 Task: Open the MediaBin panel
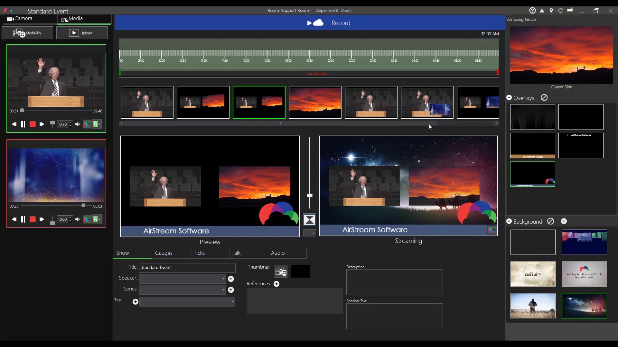pyautogui.click(x=27, y=32)
